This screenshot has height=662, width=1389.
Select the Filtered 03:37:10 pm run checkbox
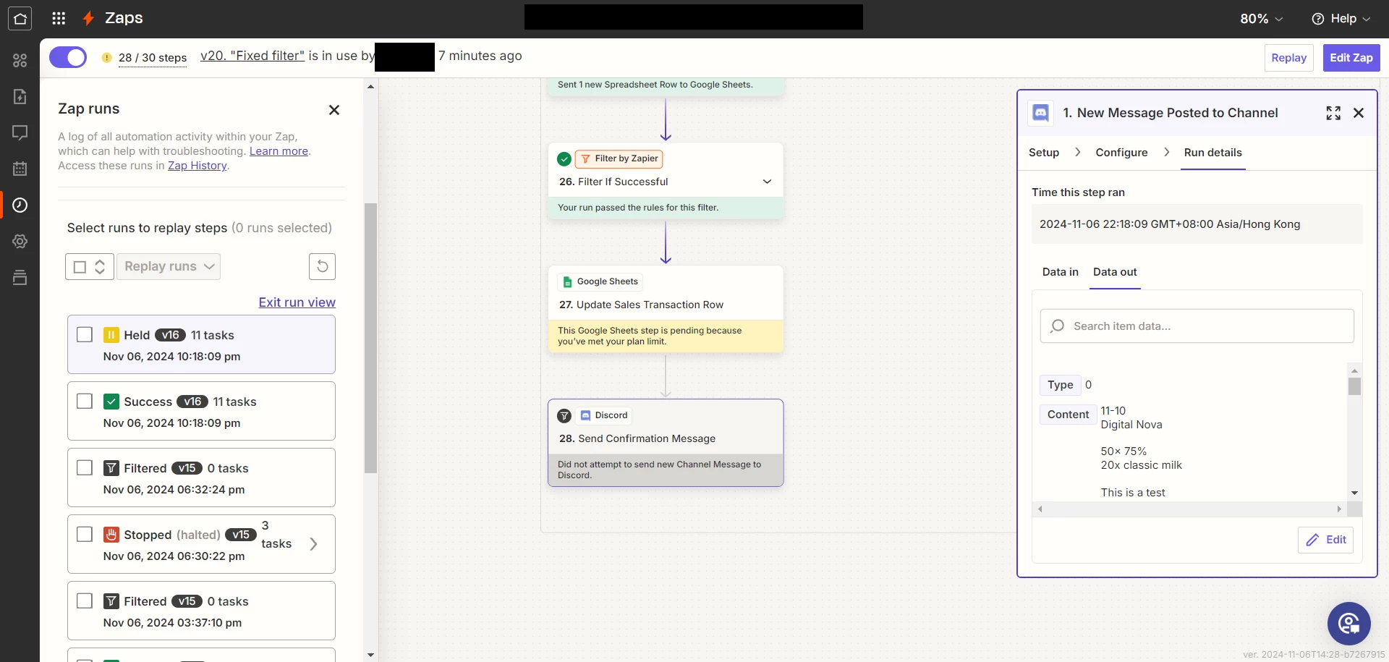[x=85, y=601]
